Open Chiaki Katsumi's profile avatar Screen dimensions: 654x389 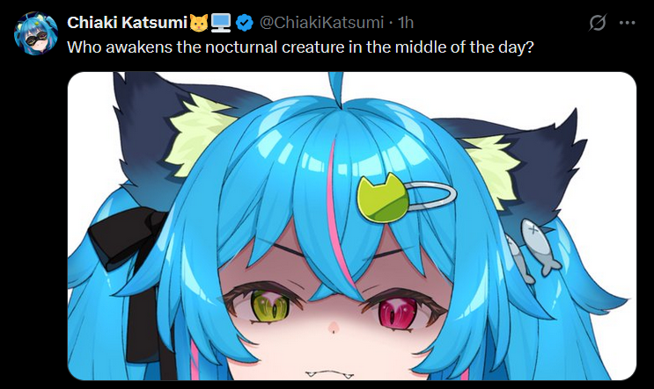(35, 33)
